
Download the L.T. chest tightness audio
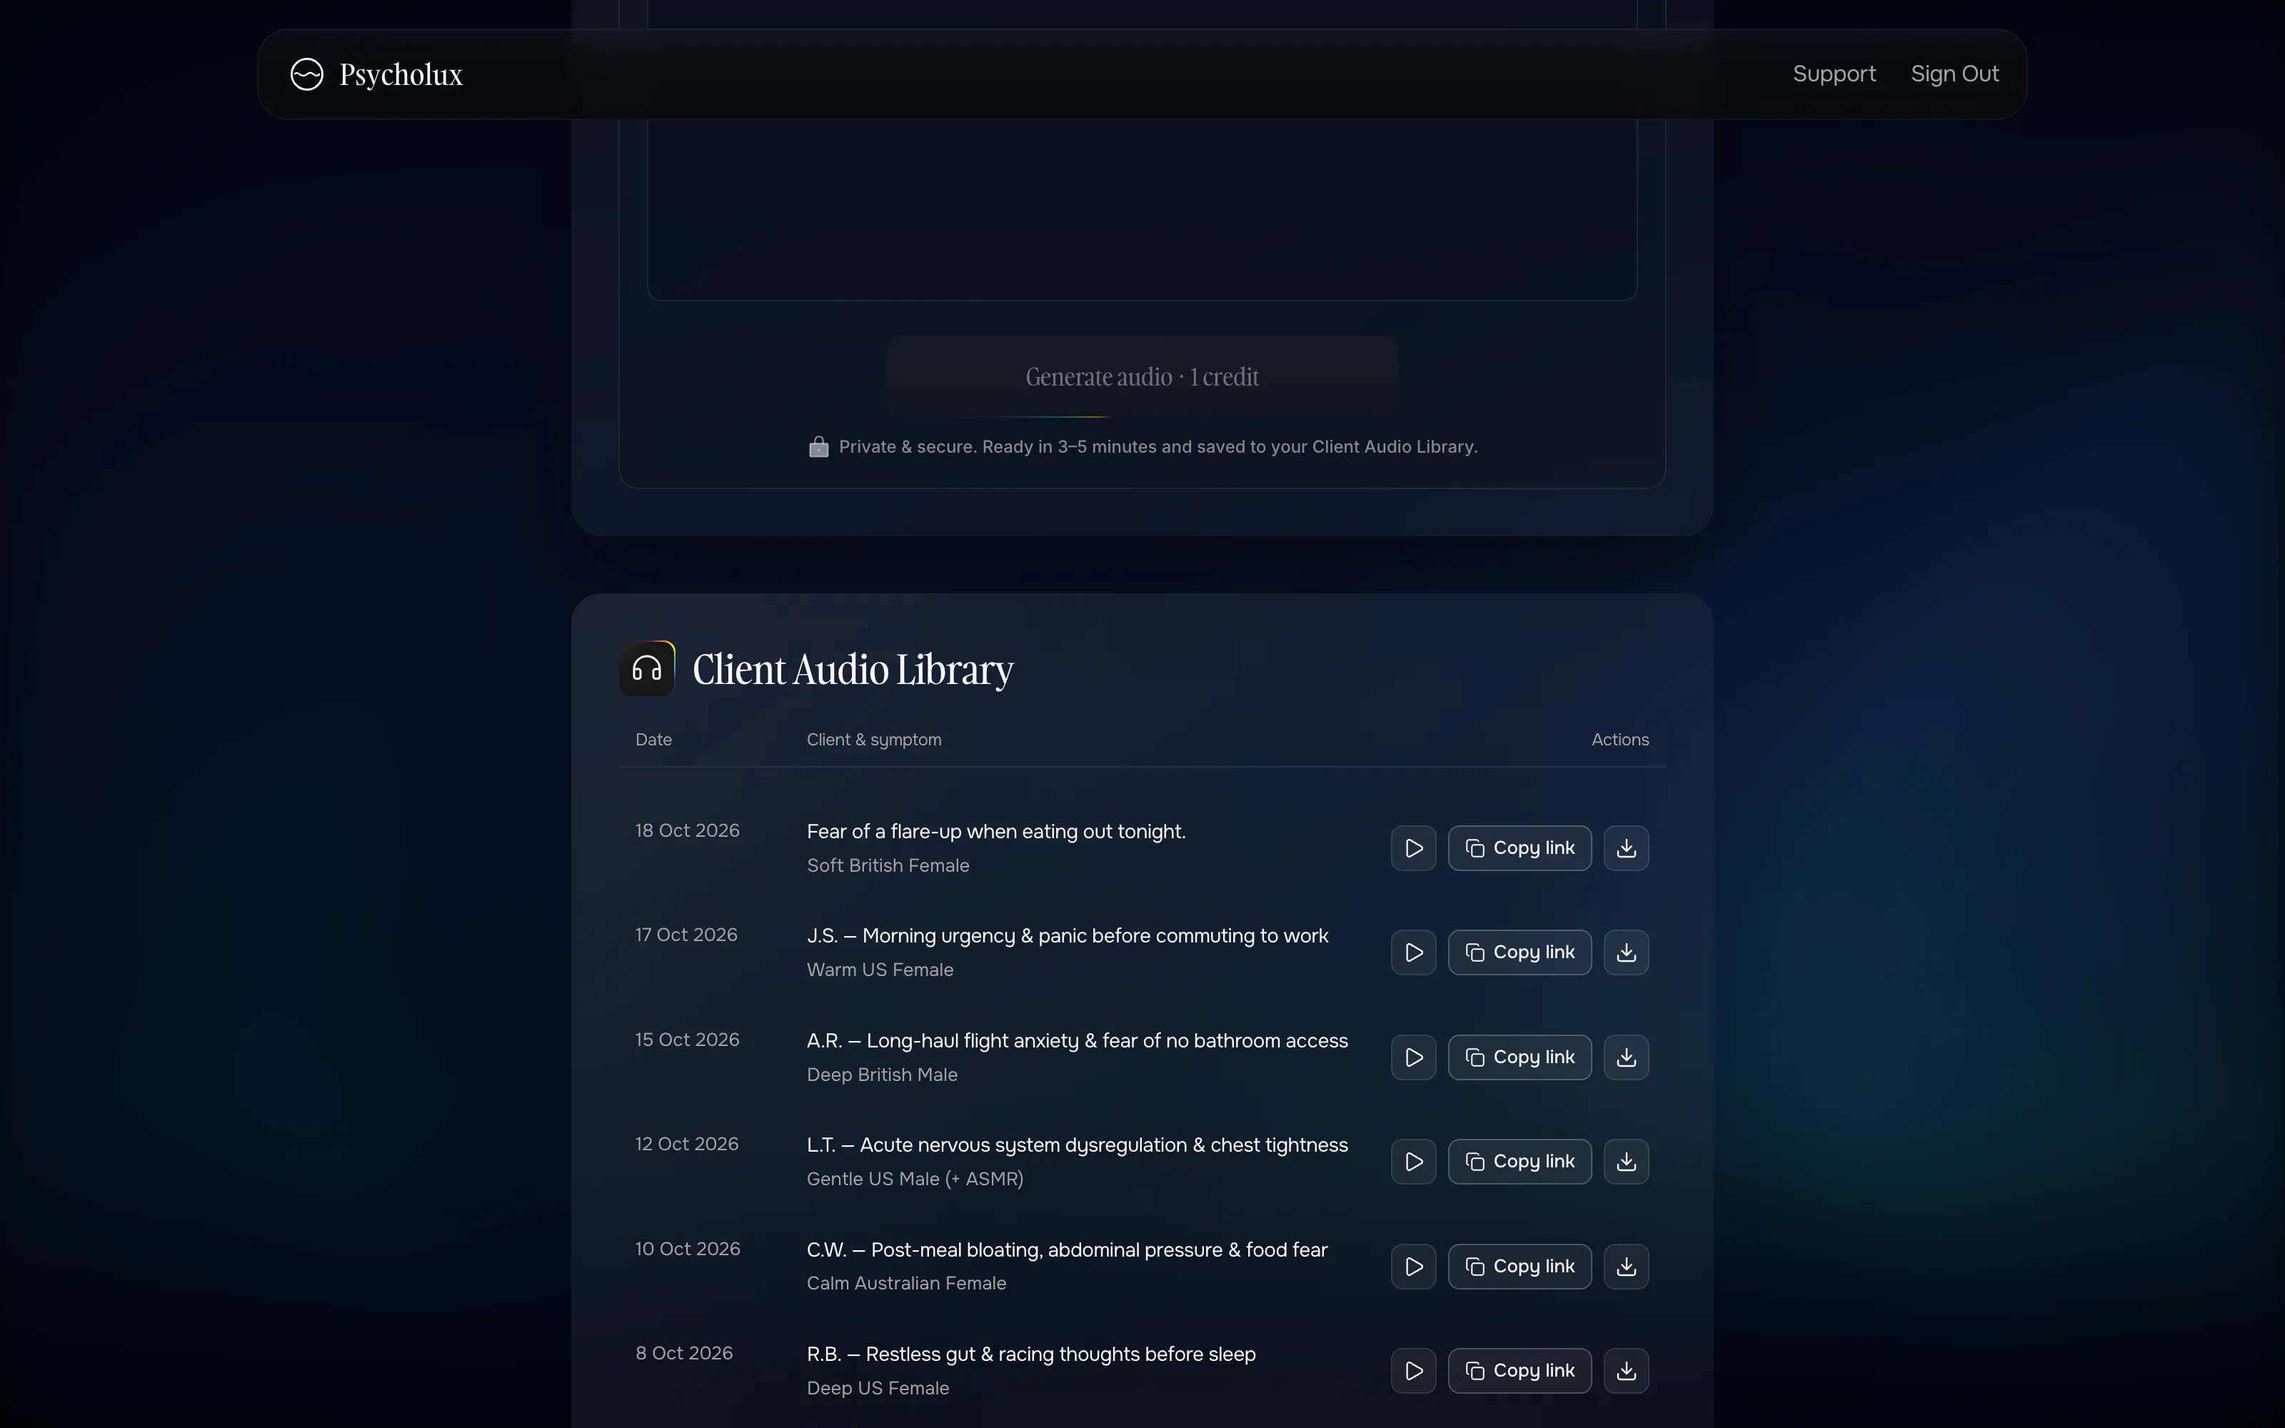tap(1626, 1161)
